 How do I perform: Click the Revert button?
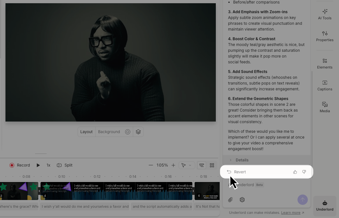point(236,172)
